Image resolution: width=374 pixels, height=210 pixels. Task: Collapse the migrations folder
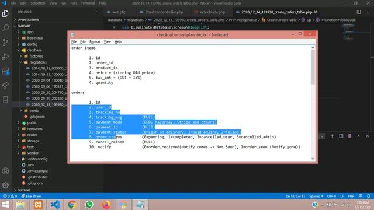coord(40,62)
